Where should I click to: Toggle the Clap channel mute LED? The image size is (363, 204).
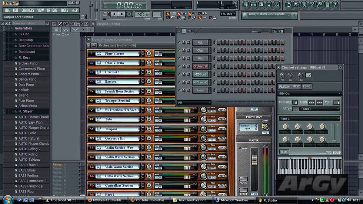click(179, 50)
